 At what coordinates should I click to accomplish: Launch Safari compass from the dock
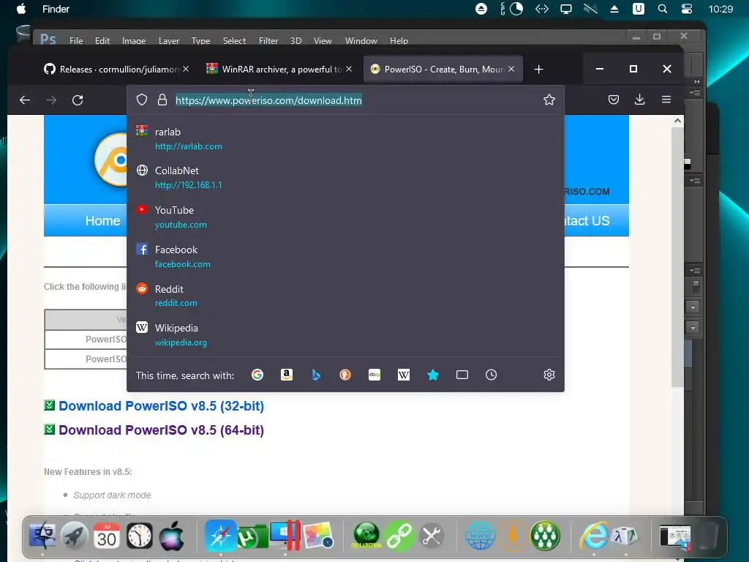221,536
